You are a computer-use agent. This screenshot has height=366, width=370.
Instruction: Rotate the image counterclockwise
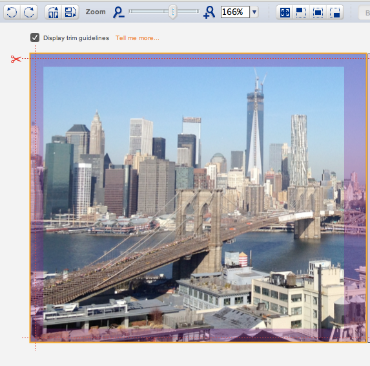(x=12, y=12)
